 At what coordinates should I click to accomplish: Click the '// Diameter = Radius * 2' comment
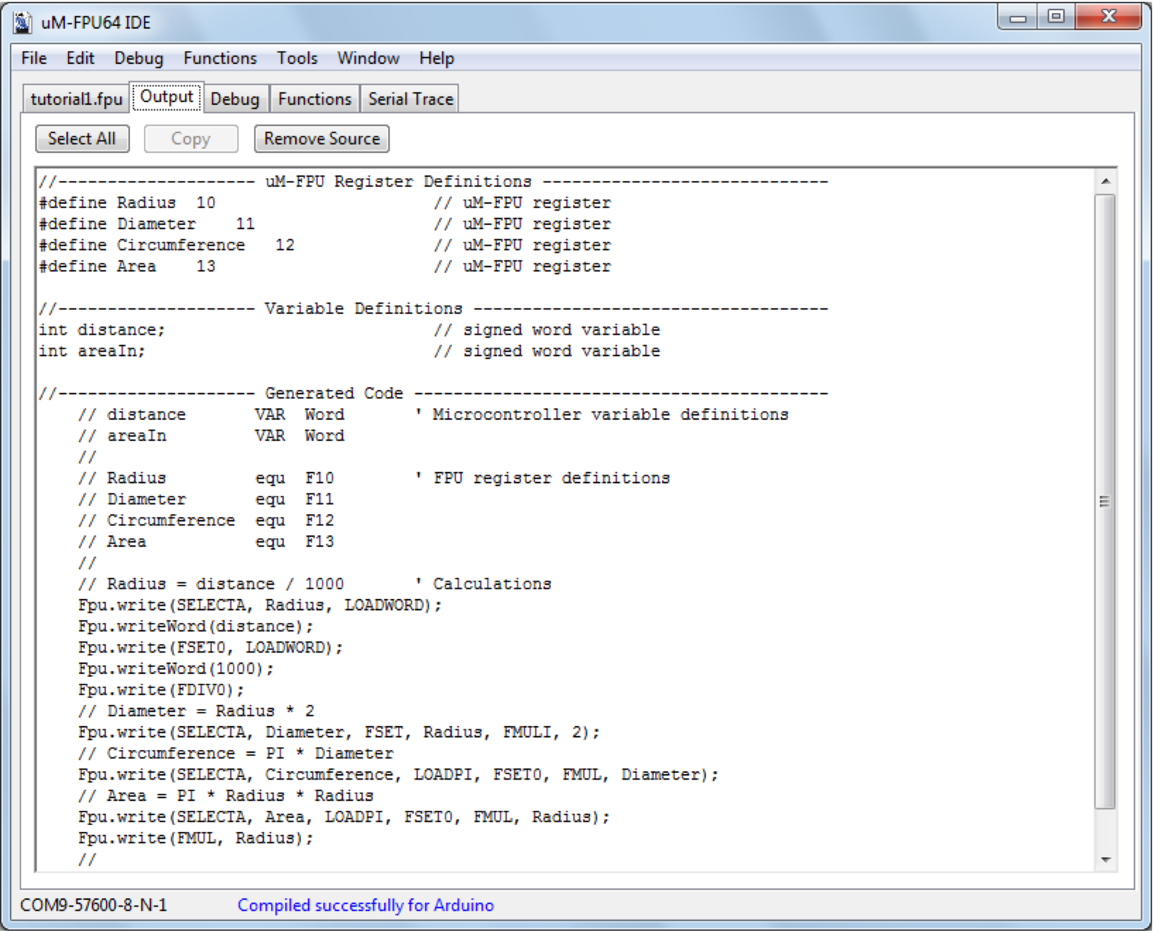(196, 711)
